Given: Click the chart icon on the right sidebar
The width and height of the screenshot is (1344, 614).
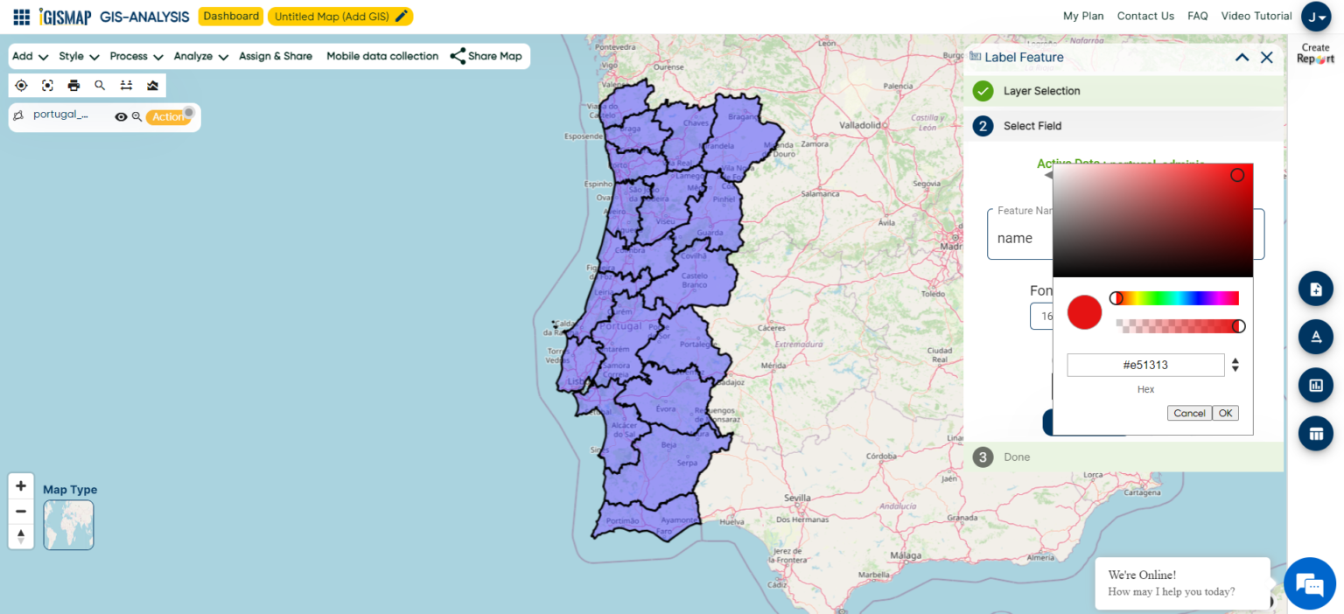Looking at the screenshot, I should [1315, 385].
